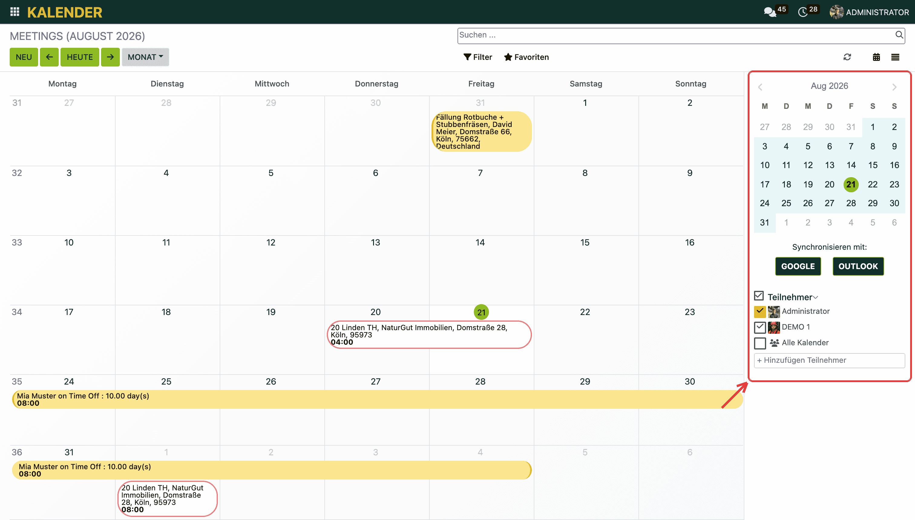
Task: Go to previous month with left arrow button
Action: 49,57
